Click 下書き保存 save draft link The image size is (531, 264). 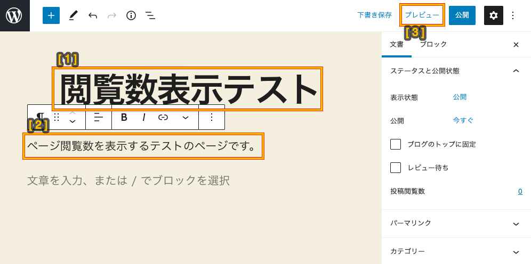click(x=375, y=15)
